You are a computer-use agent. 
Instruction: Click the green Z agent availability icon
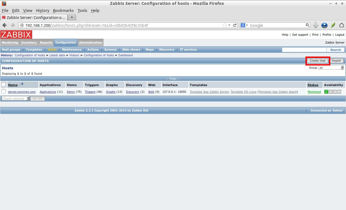point(326,92)
